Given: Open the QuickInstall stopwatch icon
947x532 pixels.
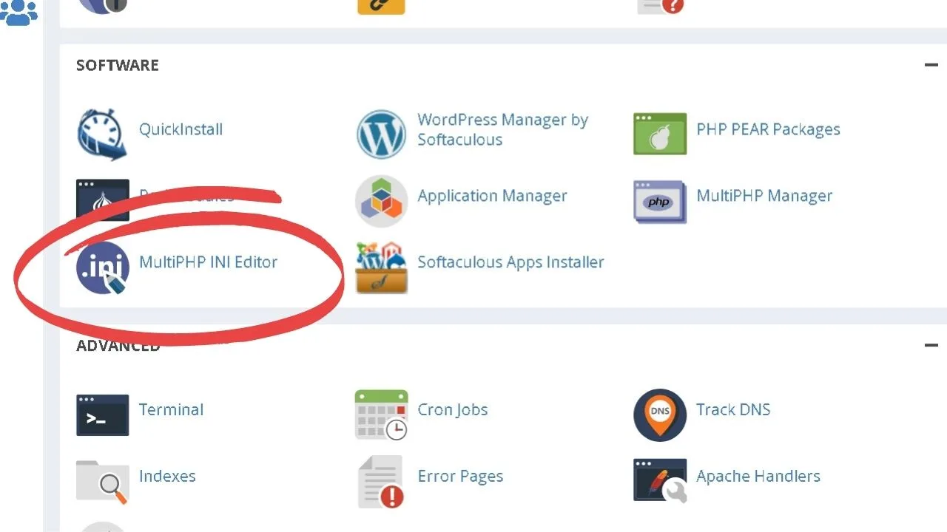Looking at the screenshot, I should [102, 134].
